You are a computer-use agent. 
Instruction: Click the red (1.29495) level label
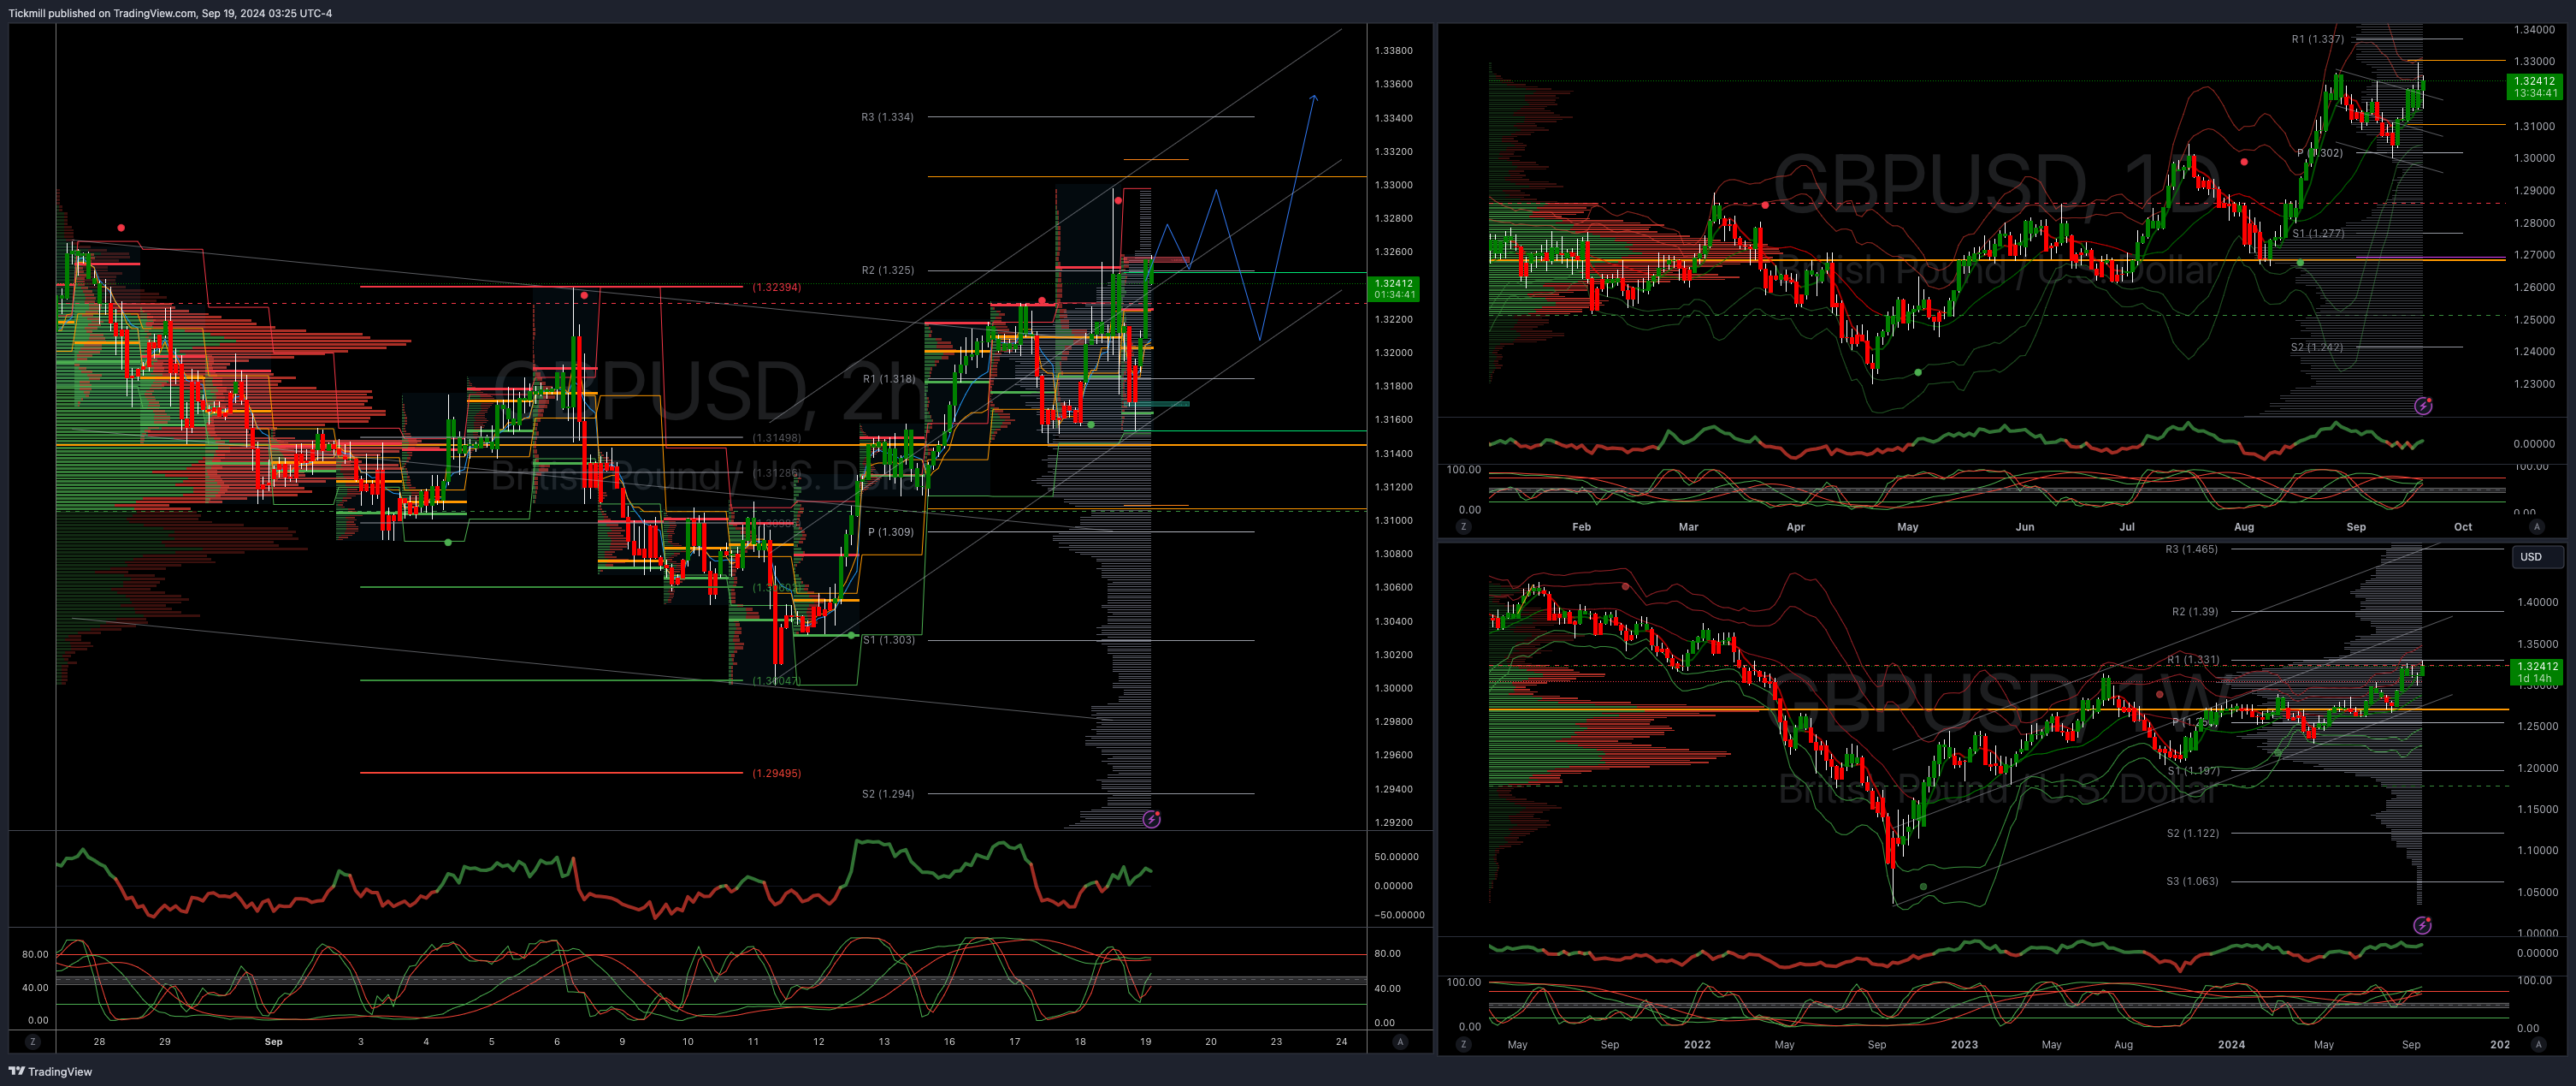pos(776,773)
